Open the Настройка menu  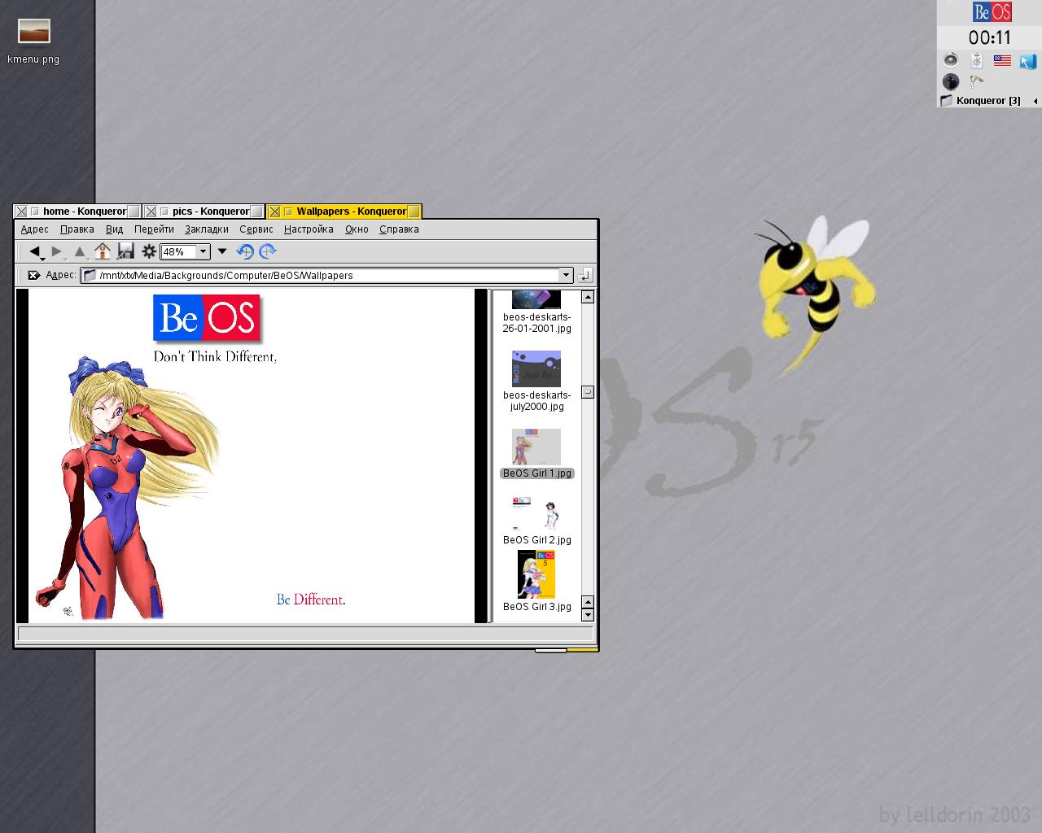309,229
